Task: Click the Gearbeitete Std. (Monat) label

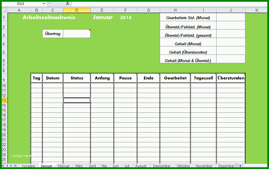Action: coord(188,18)
